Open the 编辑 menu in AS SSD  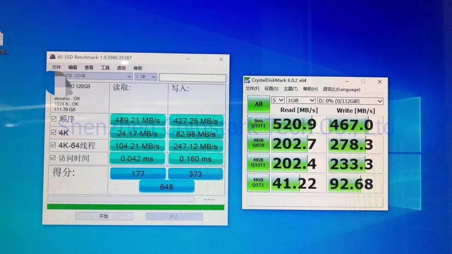(x=73, y=67)
